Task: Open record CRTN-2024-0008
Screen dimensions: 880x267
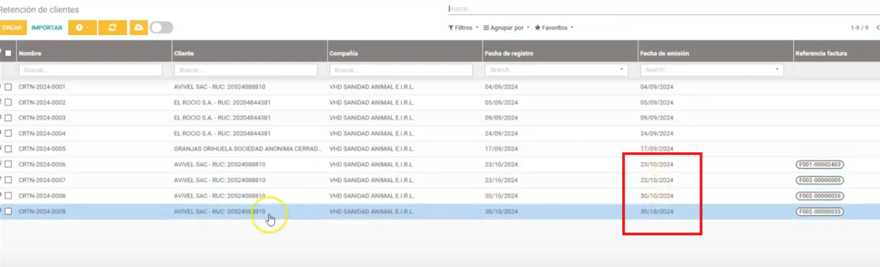Action: point(42,196)
